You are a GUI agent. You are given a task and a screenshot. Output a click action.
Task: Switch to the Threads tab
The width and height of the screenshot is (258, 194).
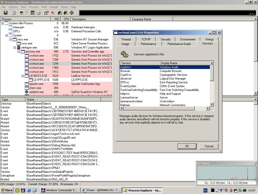pos(126,39)
